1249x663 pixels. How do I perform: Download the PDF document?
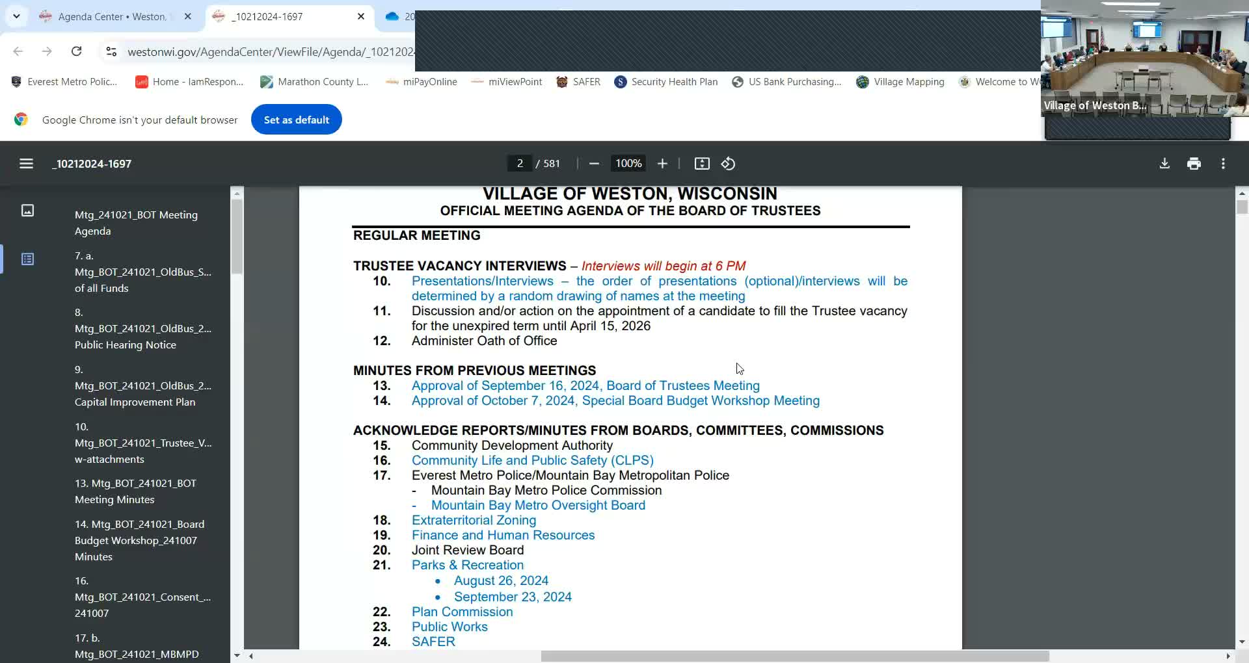[x=1164, y=164]
